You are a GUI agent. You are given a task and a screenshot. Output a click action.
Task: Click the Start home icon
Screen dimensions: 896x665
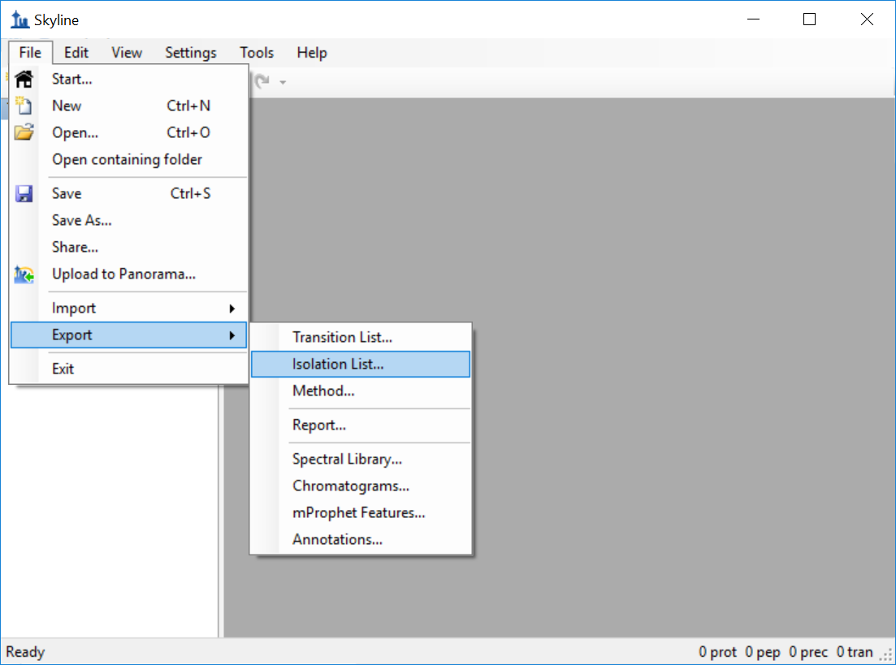tap(24, 79)
